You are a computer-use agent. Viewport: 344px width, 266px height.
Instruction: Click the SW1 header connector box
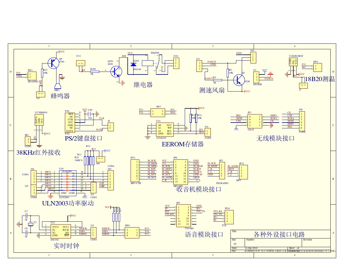tap(32, 76)
